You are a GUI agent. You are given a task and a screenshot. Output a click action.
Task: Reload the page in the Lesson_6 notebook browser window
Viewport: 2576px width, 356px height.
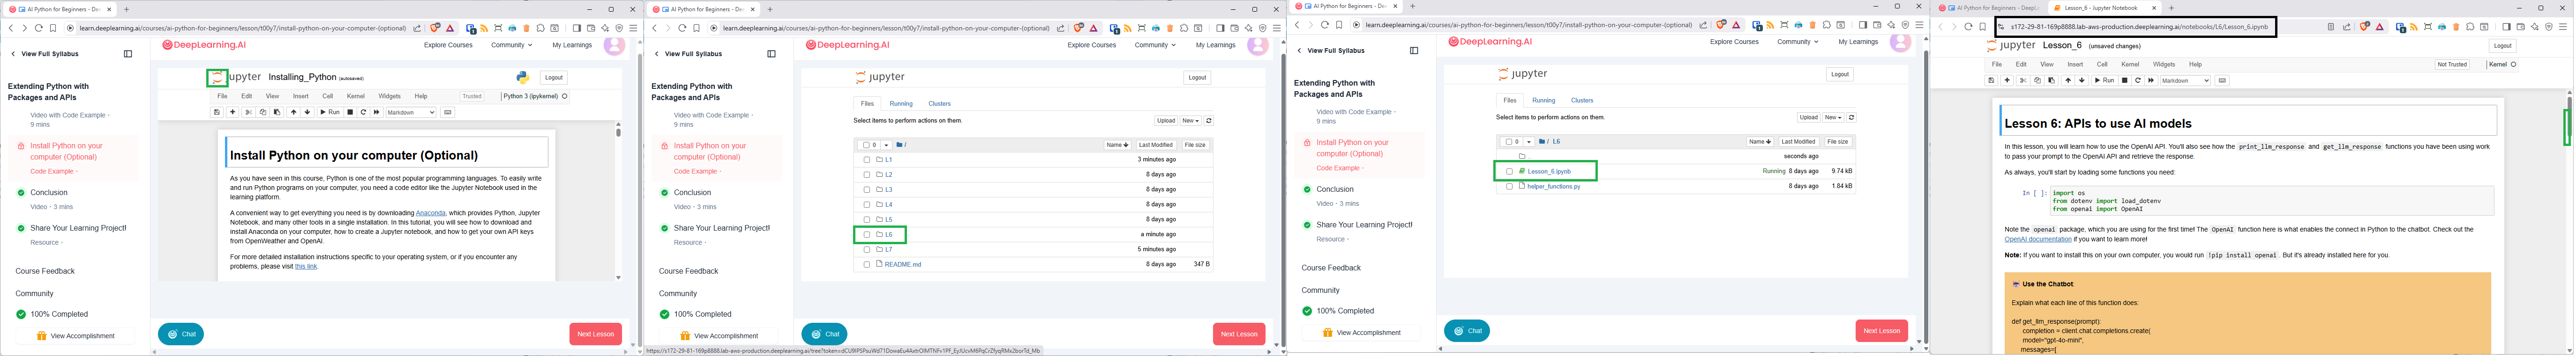pyautogui.click(x=1968, y=27)
